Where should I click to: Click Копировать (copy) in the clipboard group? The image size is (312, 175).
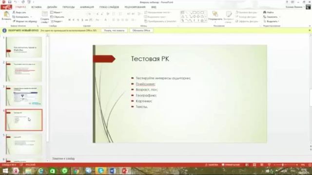pyautogui.click(x=20, y=17)
